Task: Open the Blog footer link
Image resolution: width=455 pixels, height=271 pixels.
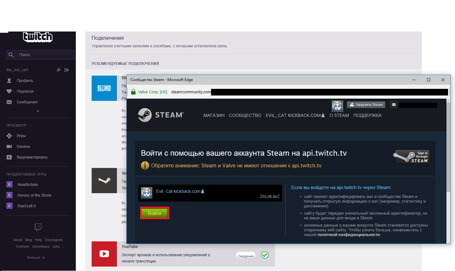Action: click(x=28, y=240)
